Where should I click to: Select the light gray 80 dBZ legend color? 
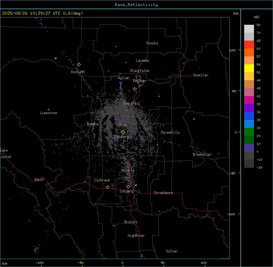[x=249, y=29]
